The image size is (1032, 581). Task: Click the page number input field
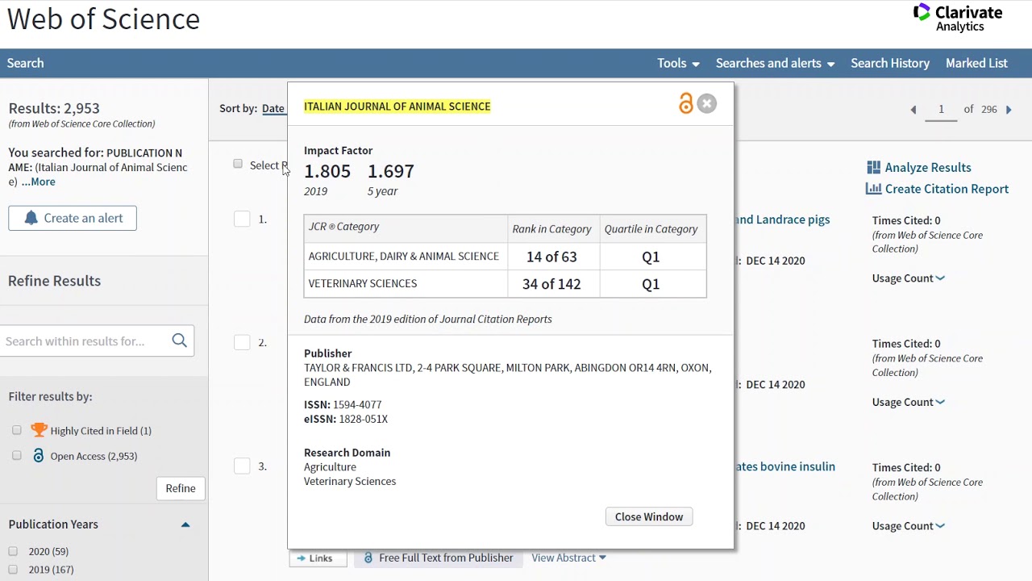pyautogui.click(x=941, y=110)
